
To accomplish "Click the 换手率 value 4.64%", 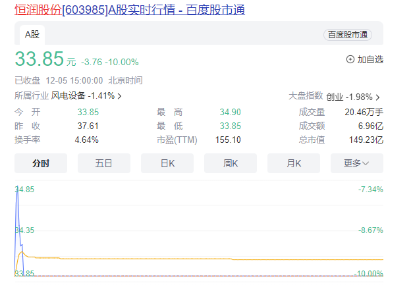I will click(x=87, y=140).
